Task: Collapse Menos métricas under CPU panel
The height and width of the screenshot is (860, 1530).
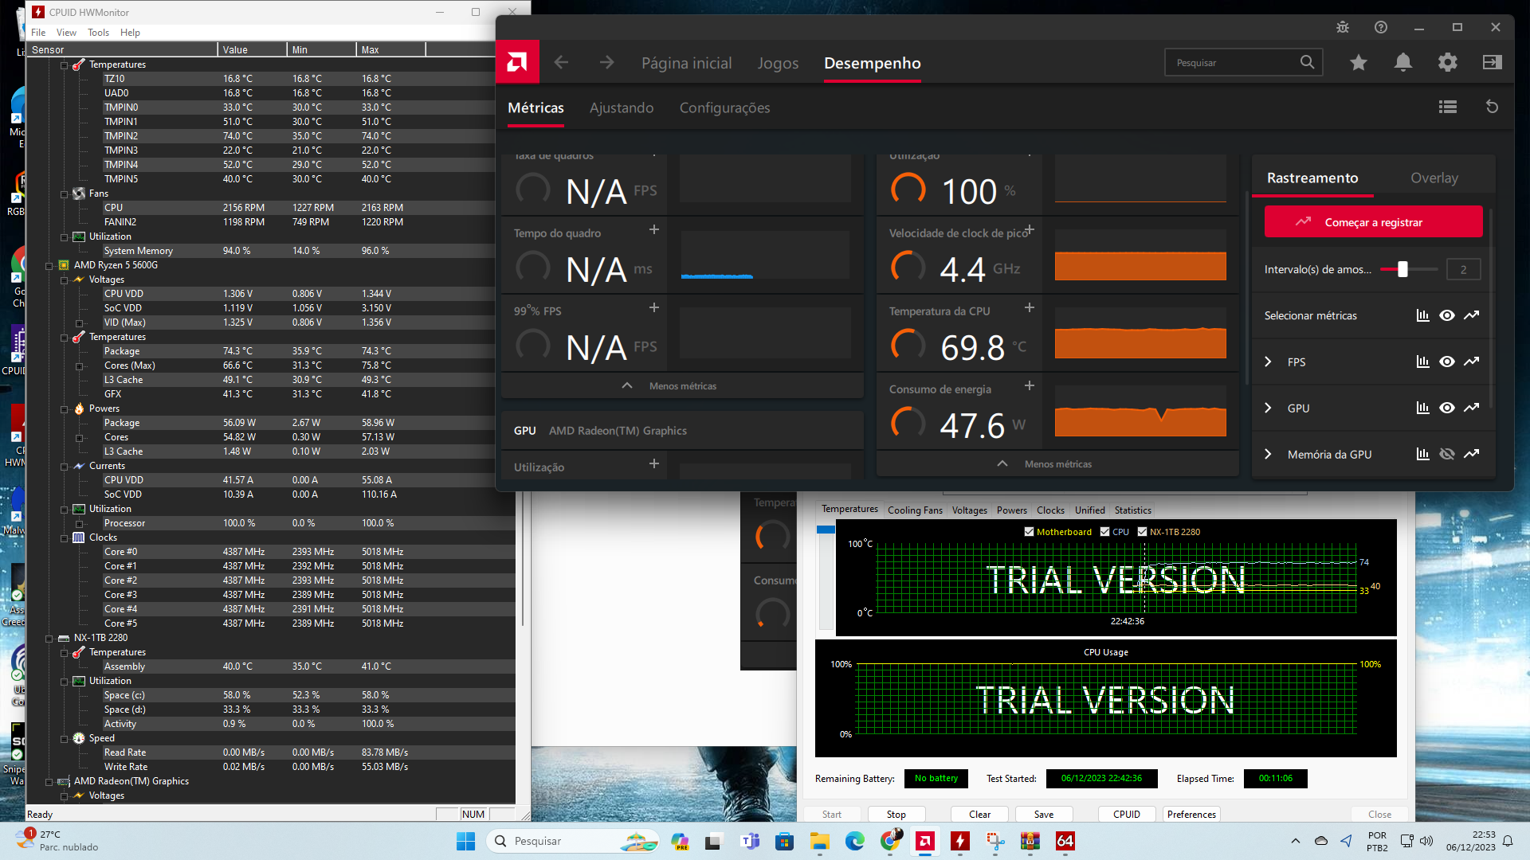Action: [1057, 463]
